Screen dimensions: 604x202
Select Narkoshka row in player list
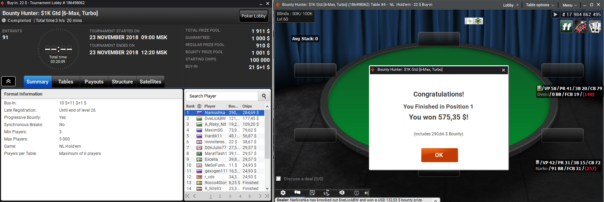224,113
